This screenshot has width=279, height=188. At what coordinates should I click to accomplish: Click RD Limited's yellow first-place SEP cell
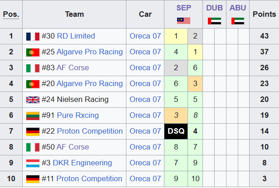pyautogui.click(x=176, y=36)
